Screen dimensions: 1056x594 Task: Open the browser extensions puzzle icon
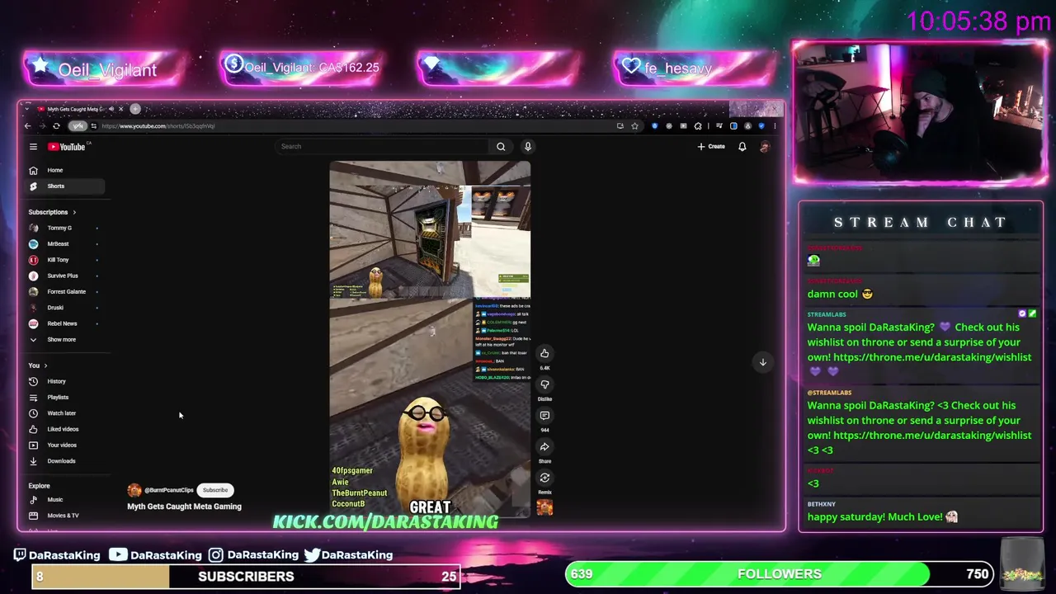coord(698,126)
